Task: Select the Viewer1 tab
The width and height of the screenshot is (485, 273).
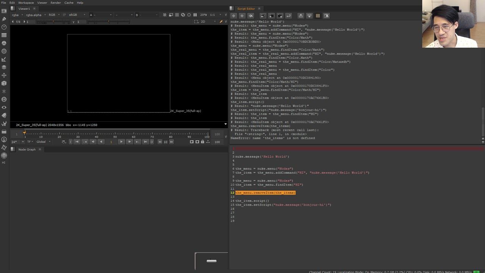Action: point(24,9)
